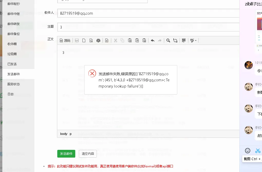Click the Paste icon in editor toolbar
The image size is (262, 172).
130,40
